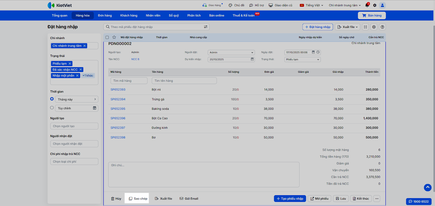The height and width of the screenshot is (206, 435).
Task: Open notifications bell icon
Action: 367,5
